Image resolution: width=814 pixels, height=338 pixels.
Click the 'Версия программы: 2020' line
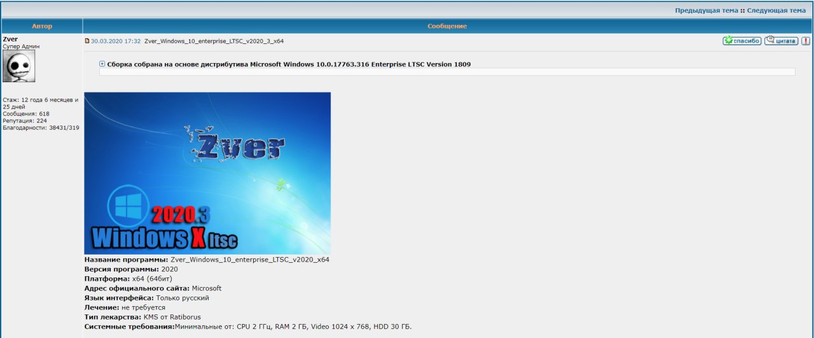[132, 269]
